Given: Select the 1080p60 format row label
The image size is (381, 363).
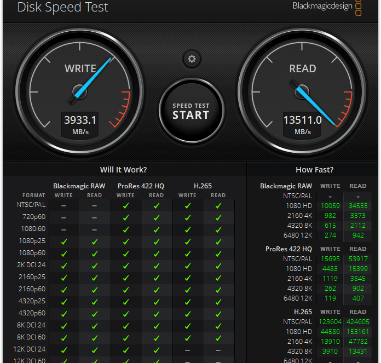Looking at the screenshot, I should point(32,253).
